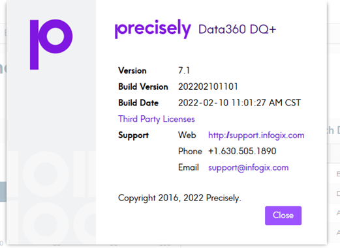
Task: Open the support.infogix.com web link
Action: [x=256, y=135]
